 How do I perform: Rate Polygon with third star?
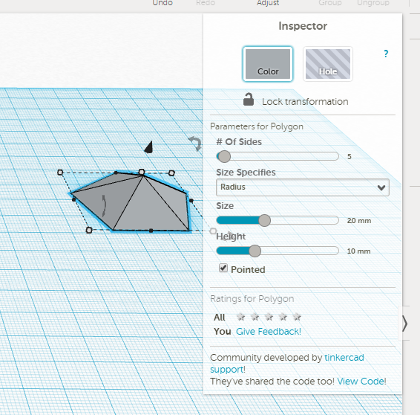[x=269, y=317]
